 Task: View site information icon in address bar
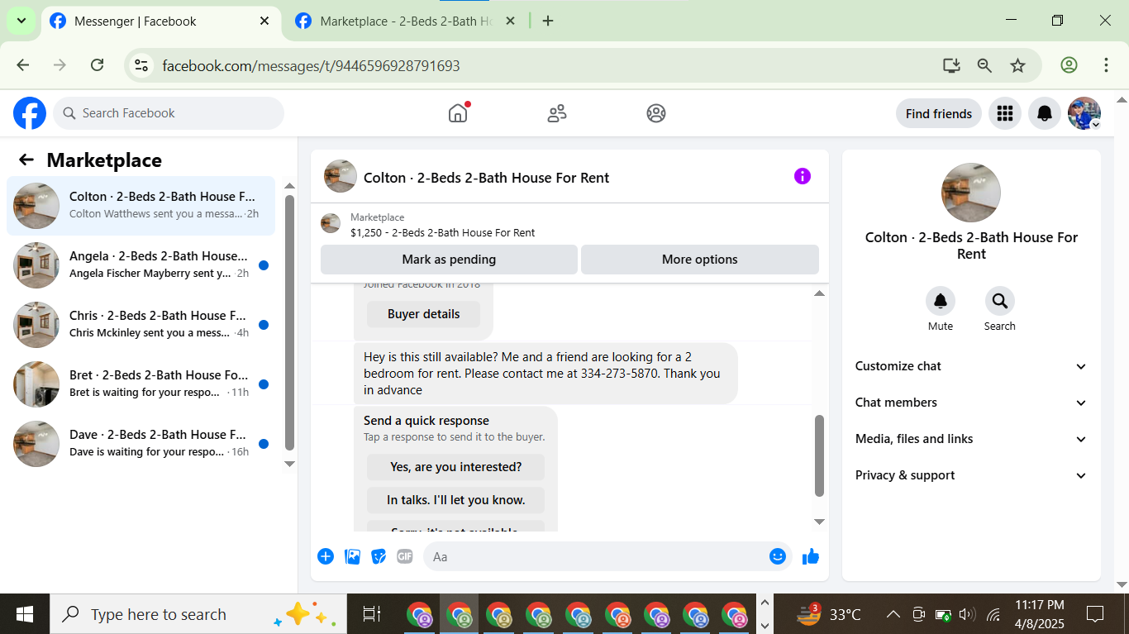coord(141,65)
